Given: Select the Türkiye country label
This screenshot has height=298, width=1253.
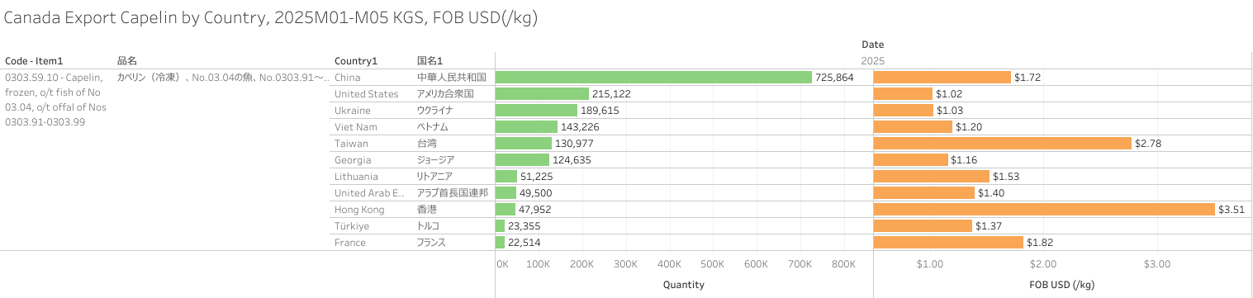Looking at the screenshot, I should coord(352,225).
